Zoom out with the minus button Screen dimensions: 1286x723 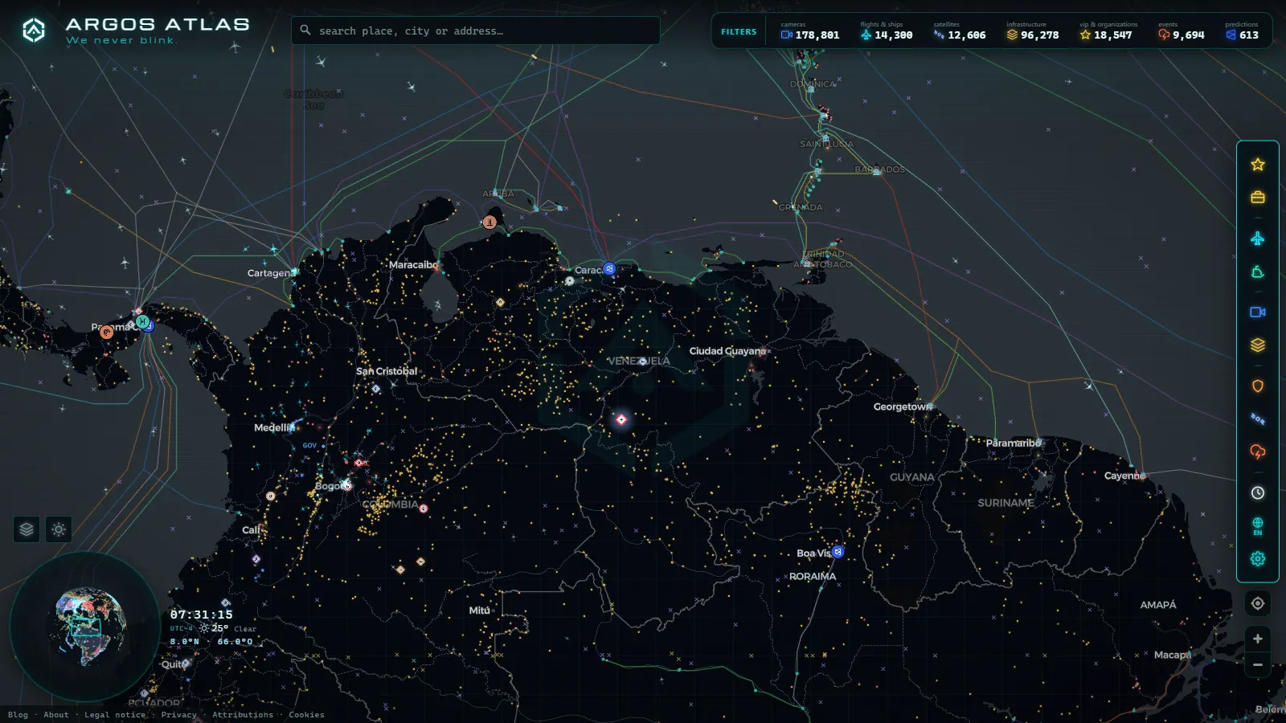pyautogui.click(x=1258, y=665)
